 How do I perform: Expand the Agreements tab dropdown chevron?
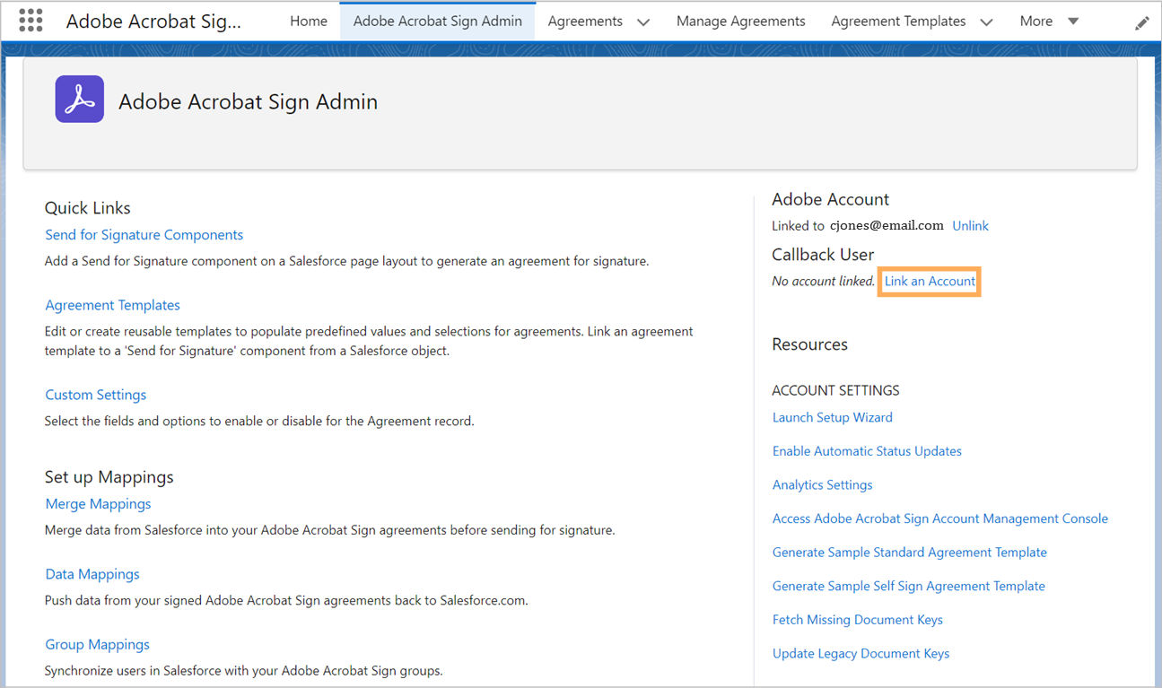[642, 22]
